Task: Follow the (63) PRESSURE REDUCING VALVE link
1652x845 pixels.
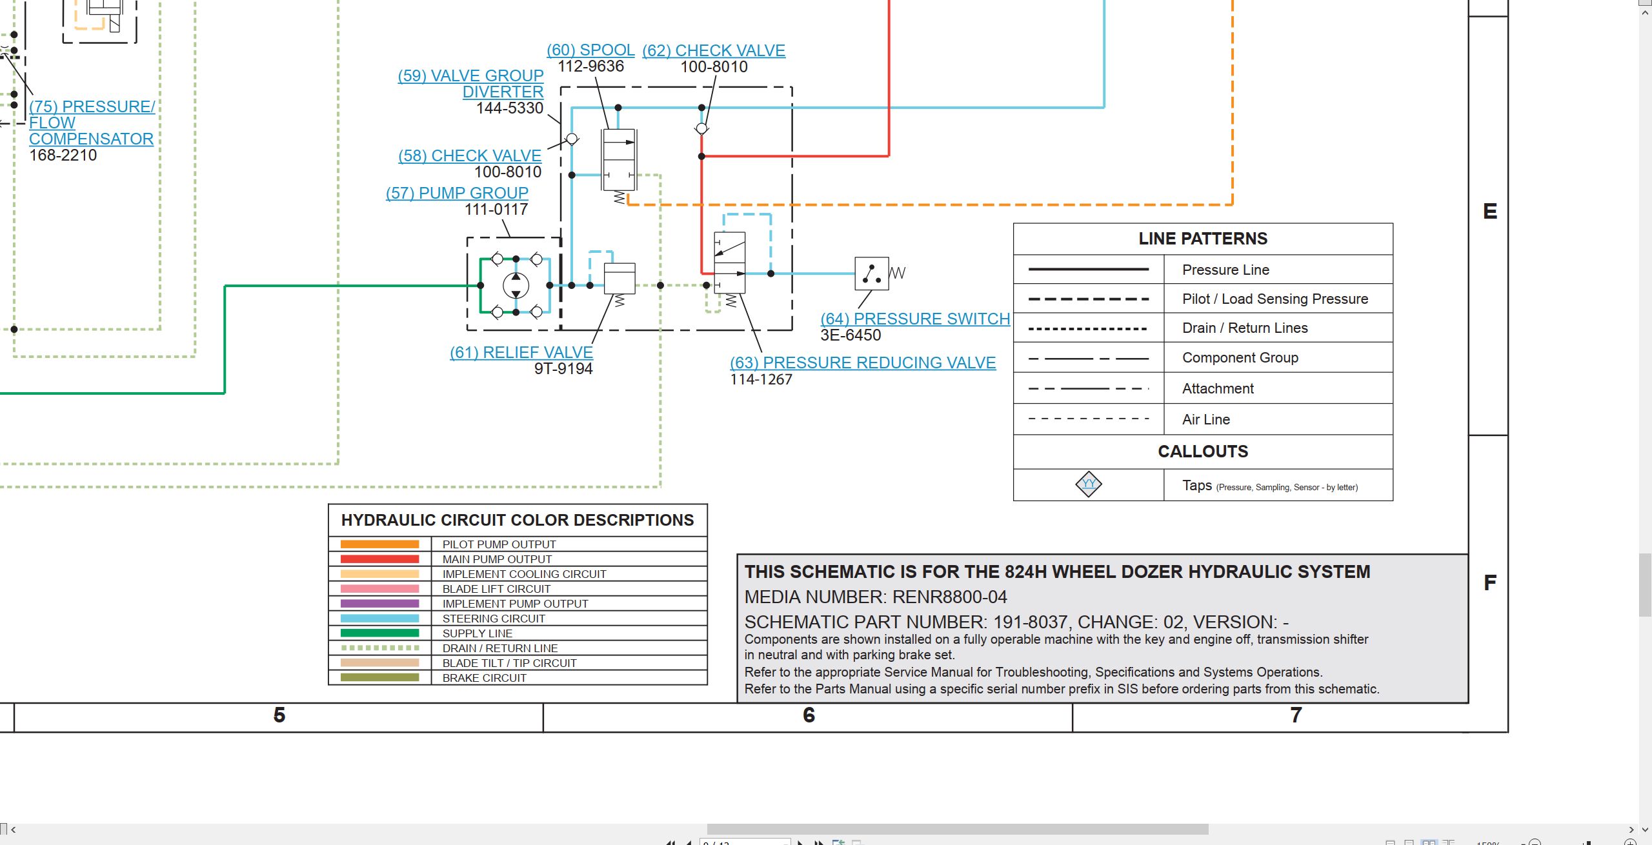Action: point(863,363)
